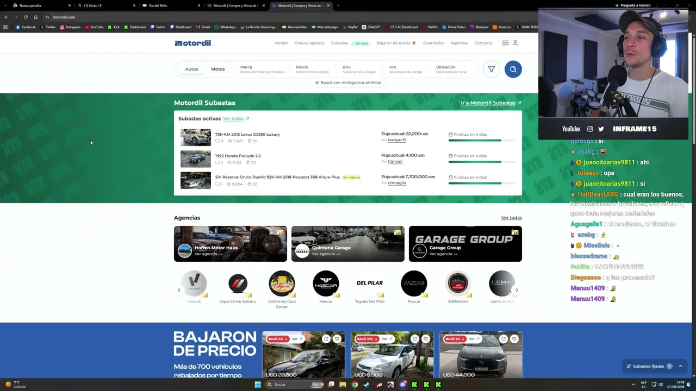Image resolution: width=696 pixels, height=391 pixels.
Task: Click the Windows taskbar 'Buscar' search box
Action: click(x=295, y=384)
